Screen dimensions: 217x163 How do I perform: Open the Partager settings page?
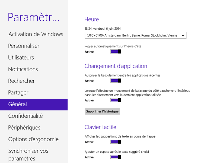point(18,93)
